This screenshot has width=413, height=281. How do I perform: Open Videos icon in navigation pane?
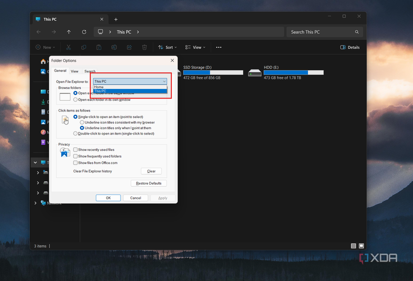point(43,142)
